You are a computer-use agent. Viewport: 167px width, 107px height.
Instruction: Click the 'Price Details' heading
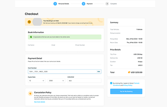[115, 50]
